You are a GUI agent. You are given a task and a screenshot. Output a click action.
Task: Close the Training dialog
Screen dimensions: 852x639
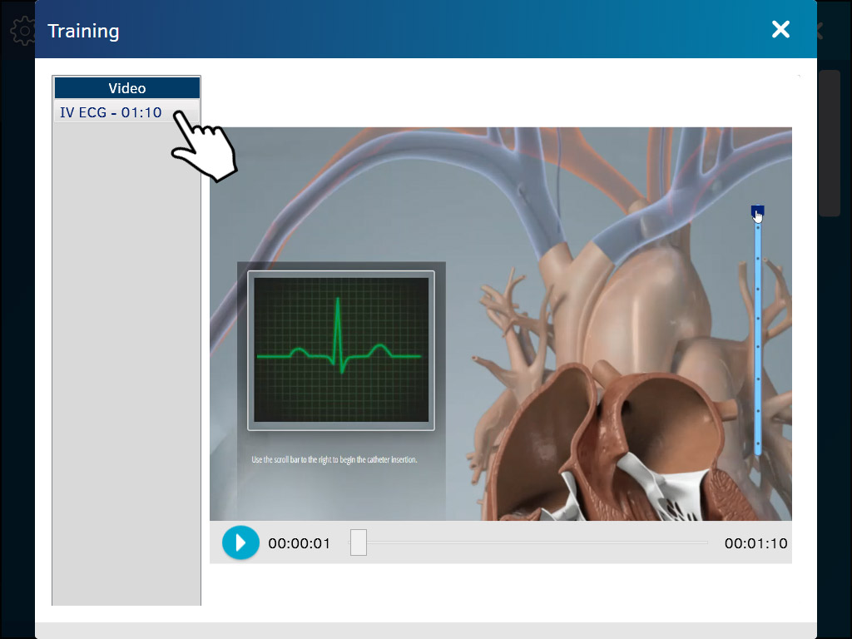(780, 30)
